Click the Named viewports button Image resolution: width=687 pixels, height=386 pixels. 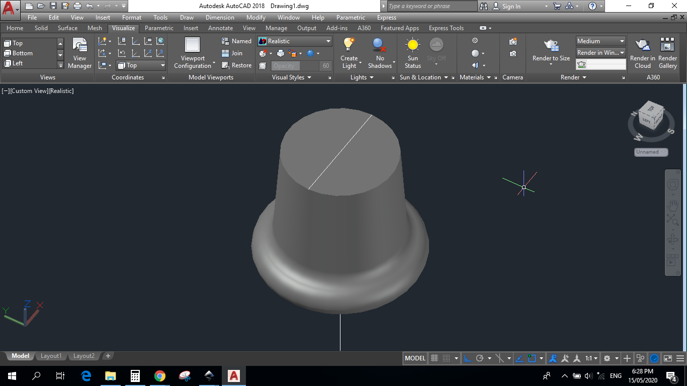236,41
